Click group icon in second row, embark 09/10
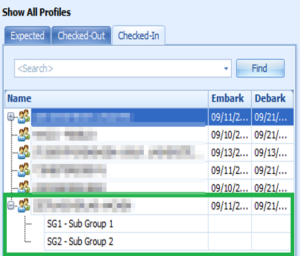 click(24, 134)
